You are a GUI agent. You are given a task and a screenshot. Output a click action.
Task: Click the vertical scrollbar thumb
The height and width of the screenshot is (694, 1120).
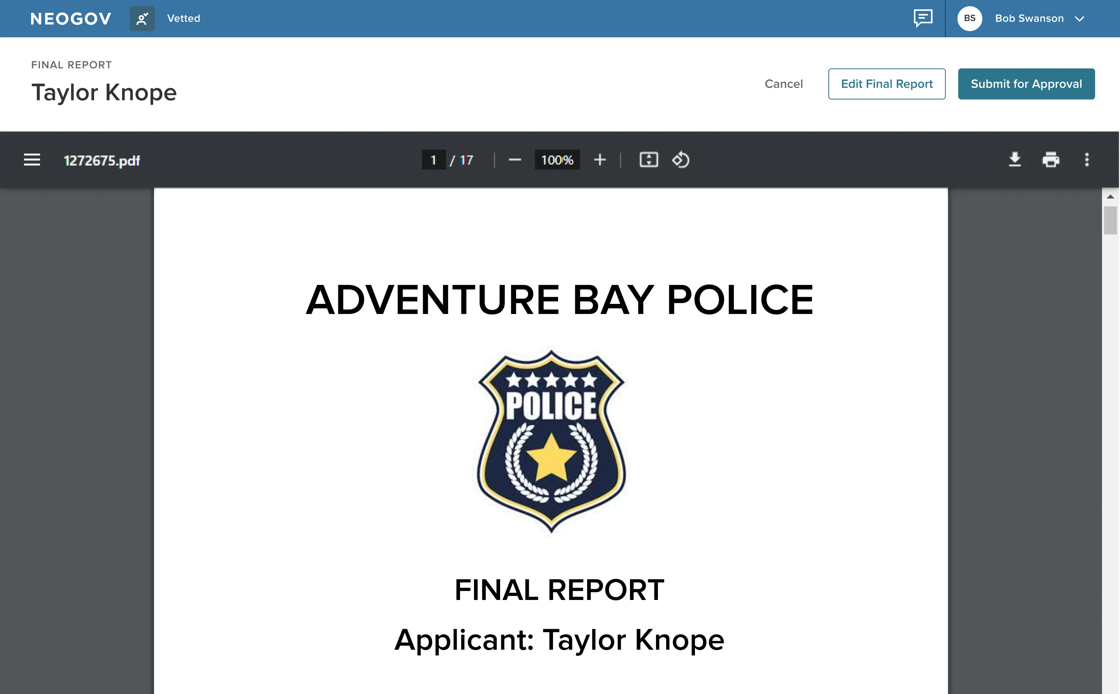click(x=1110, y=220)
